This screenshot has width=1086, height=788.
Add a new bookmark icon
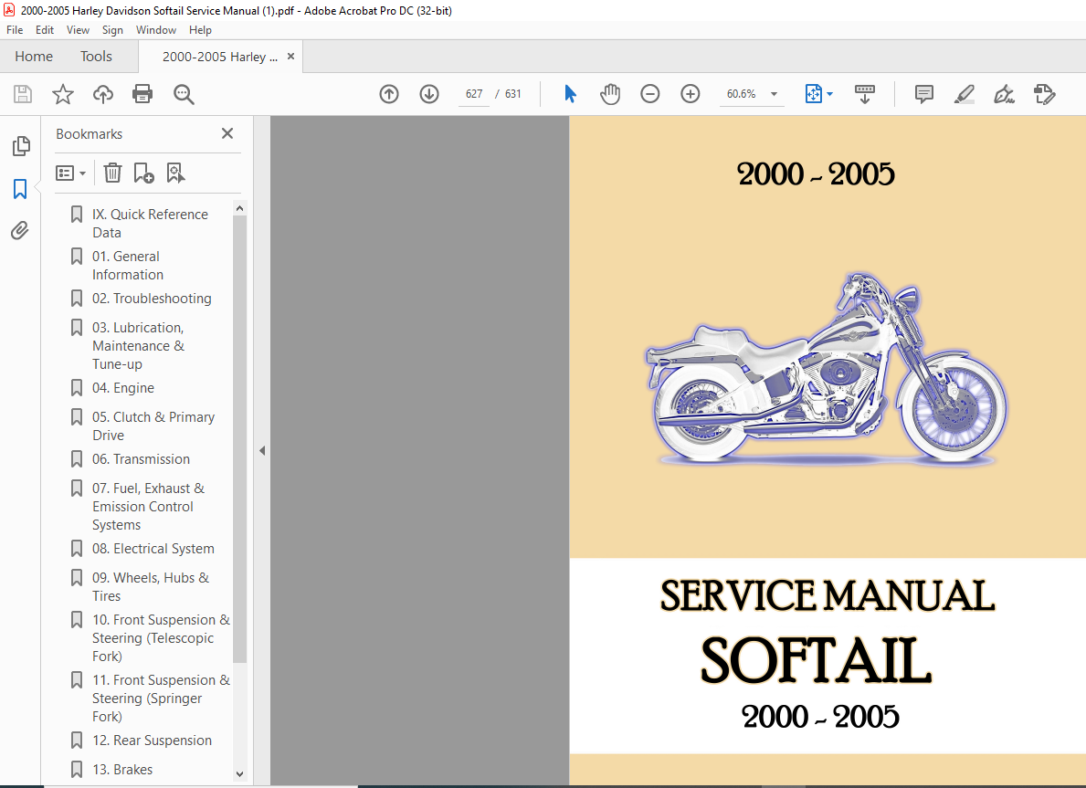[143, 173]
